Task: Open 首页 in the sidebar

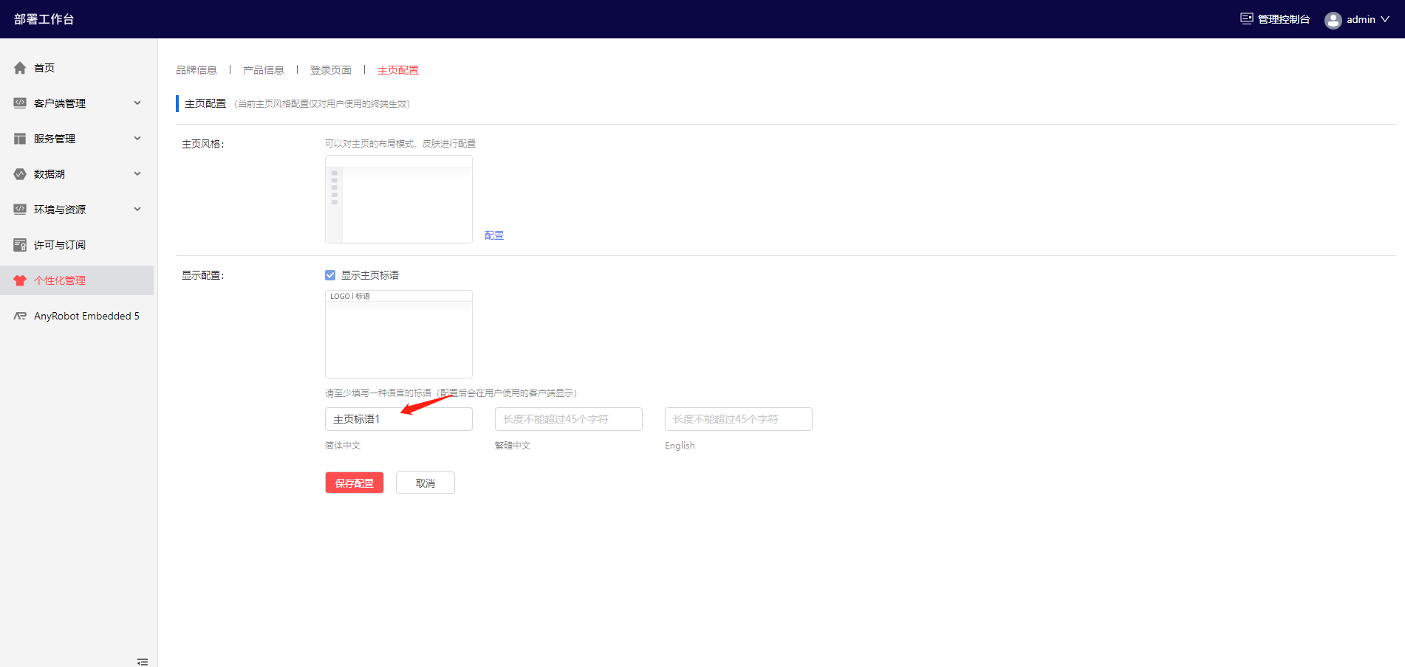Action: point(77,68)
